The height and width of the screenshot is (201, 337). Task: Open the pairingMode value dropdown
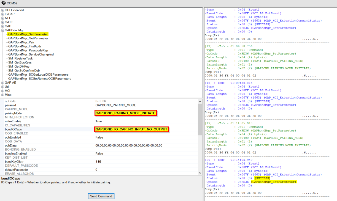126,113
